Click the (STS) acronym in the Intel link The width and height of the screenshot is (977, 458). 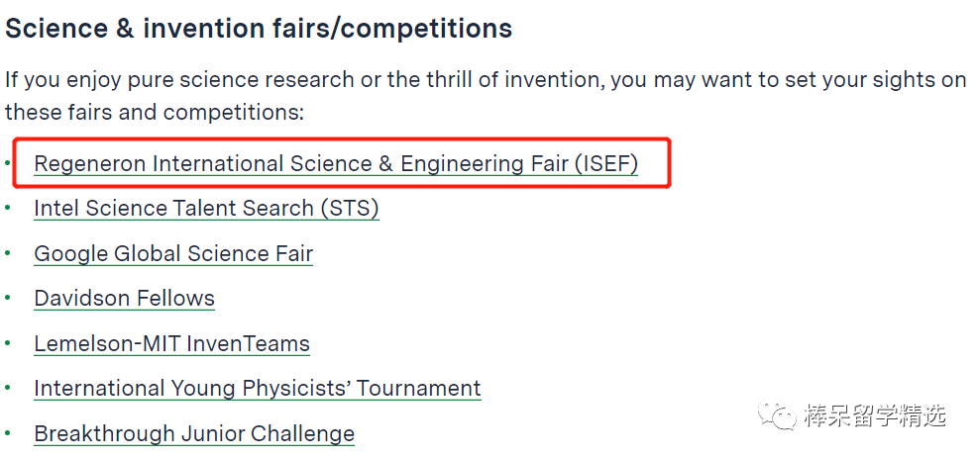tap(350, 209)
